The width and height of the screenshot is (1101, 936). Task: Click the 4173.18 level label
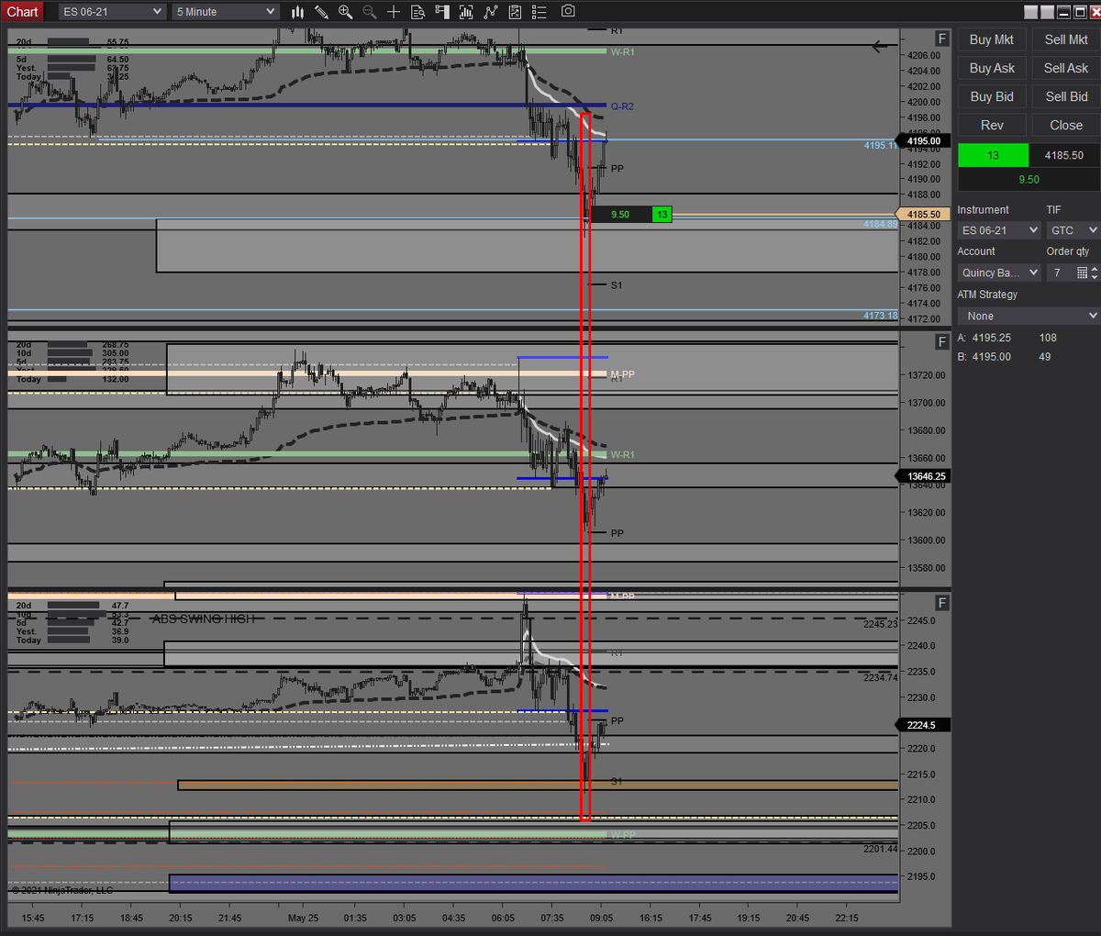(x=880, y=316)
